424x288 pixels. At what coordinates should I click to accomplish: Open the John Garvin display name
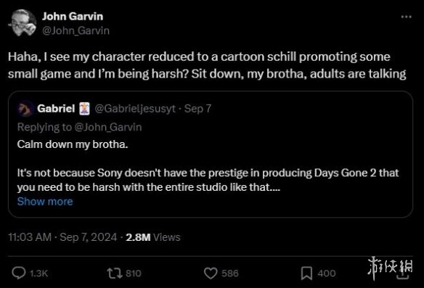73,17
